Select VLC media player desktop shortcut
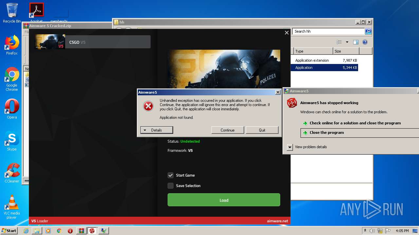The width and height of the screenshot is (419, 235). click(12, 207)
